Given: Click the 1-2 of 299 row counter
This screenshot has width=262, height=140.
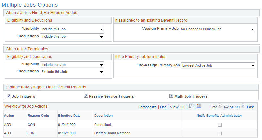Looking at the screenshot, I should [232, 107].
